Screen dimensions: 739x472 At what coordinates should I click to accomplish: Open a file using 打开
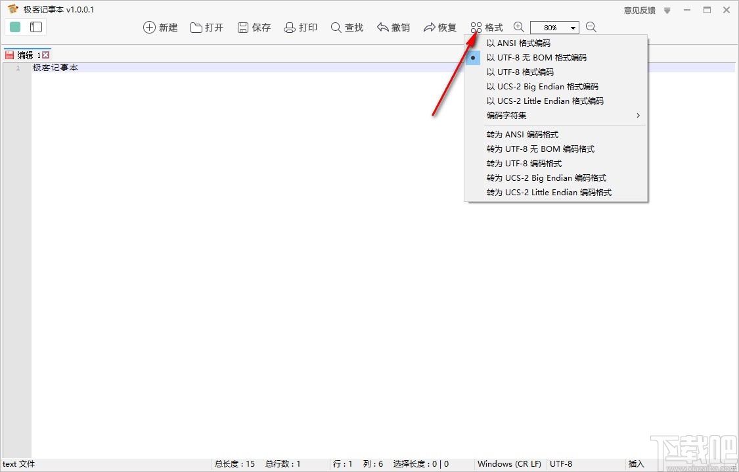click(206, 28)
